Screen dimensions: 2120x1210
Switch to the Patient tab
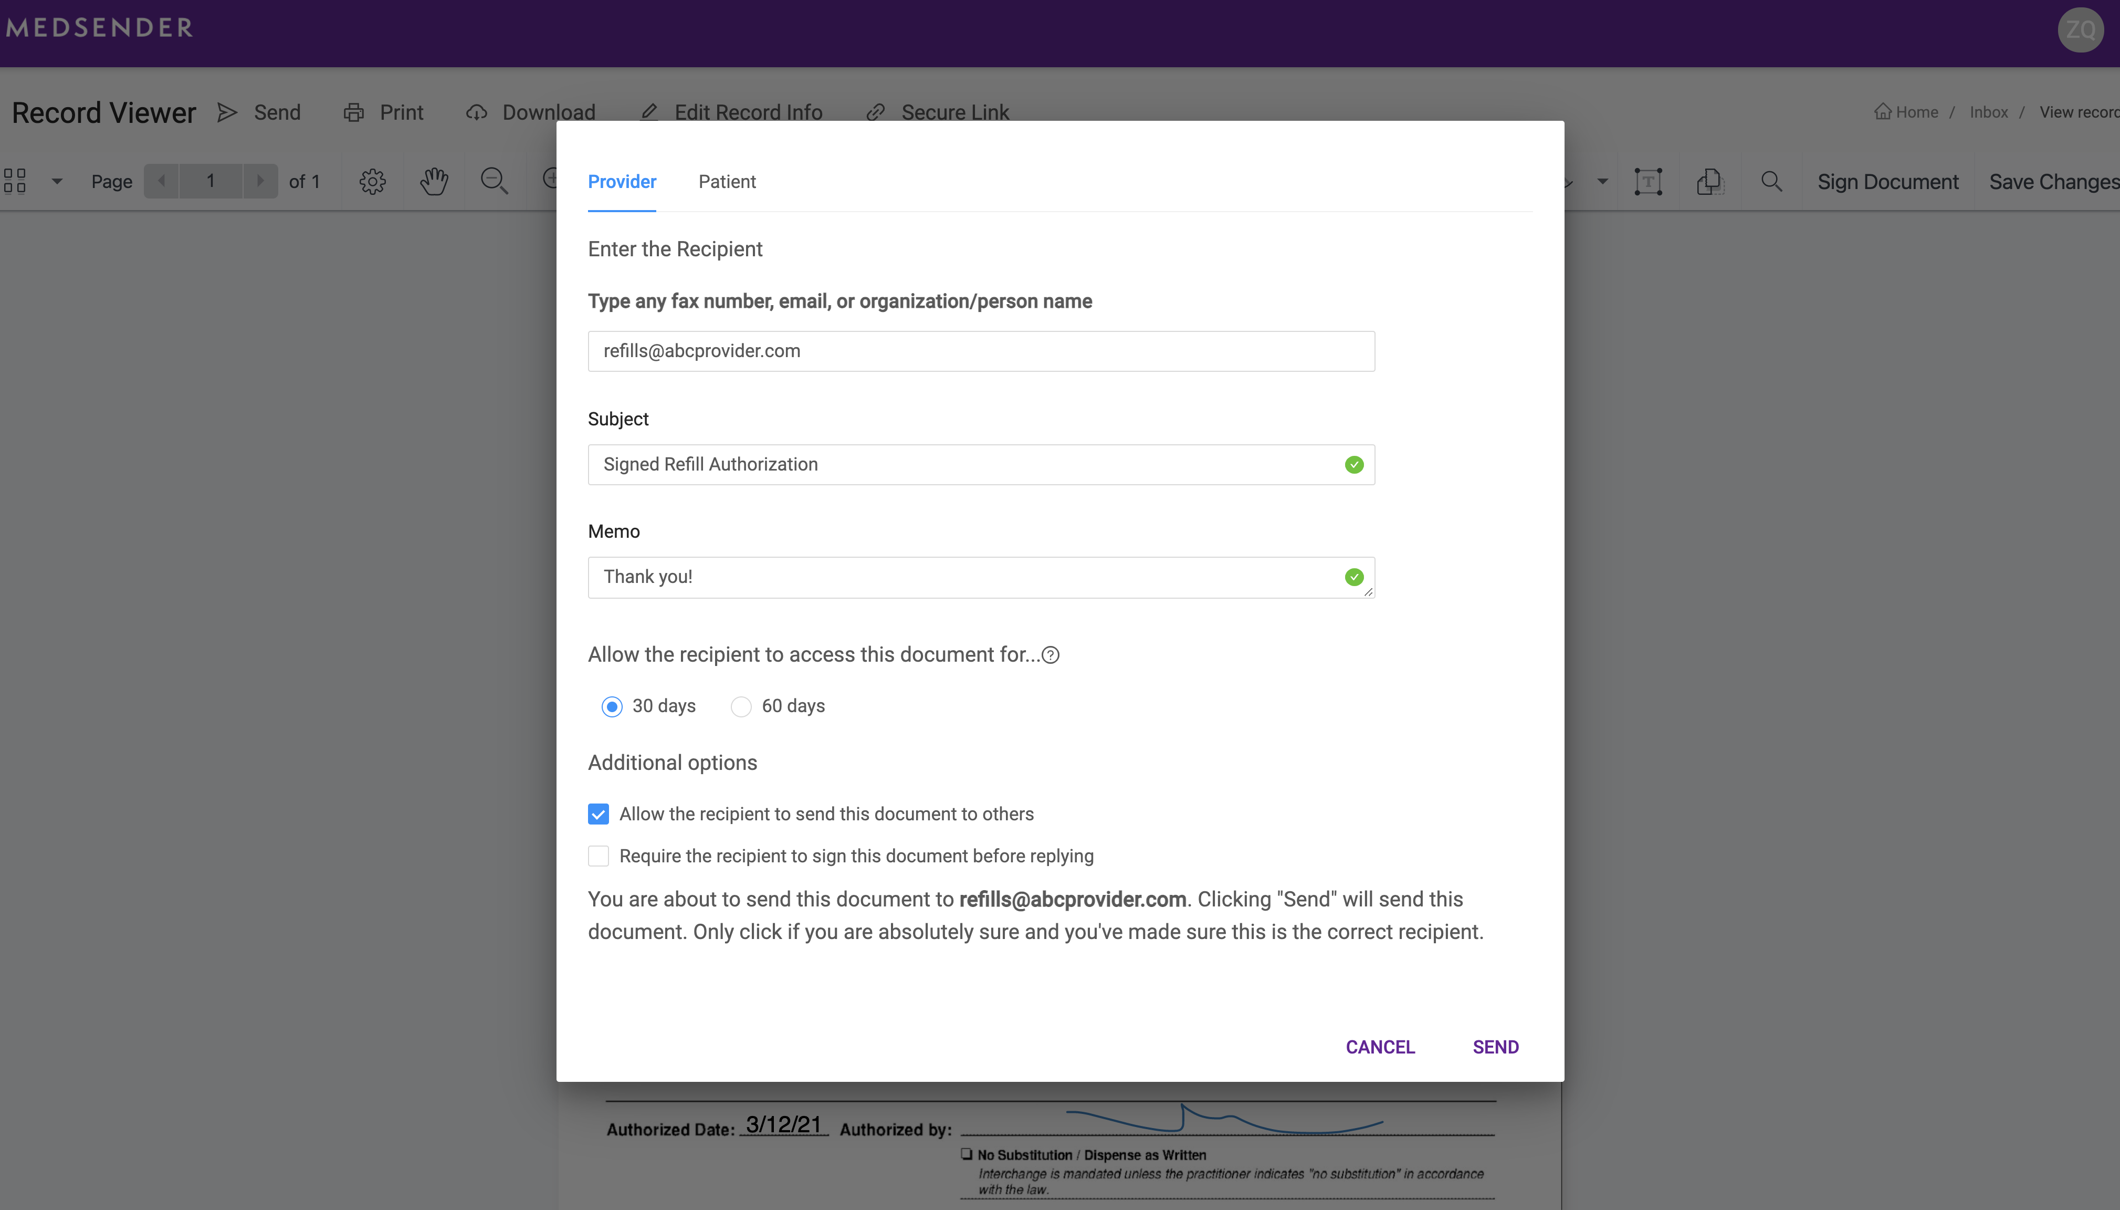point(727,181)
